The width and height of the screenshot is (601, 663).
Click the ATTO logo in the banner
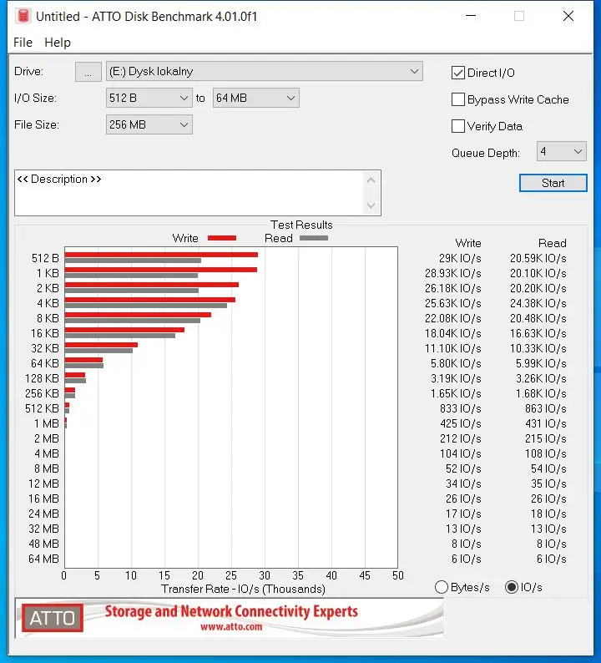(x=53, y=618)
